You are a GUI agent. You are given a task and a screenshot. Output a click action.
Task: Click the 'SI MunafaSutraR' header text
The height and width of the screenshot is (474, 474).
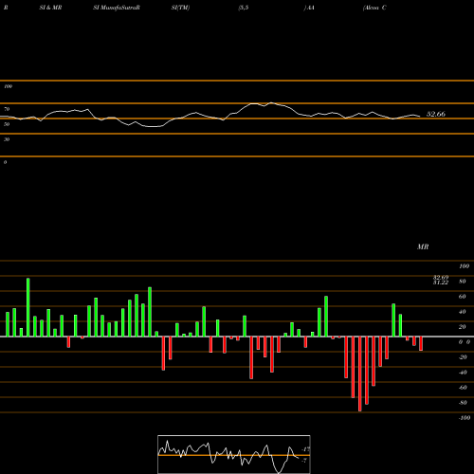[x=117, y=8]
